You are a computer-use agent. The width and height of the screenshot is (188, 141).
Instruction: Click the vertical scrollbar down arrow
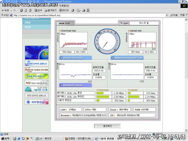click(186, 130)
